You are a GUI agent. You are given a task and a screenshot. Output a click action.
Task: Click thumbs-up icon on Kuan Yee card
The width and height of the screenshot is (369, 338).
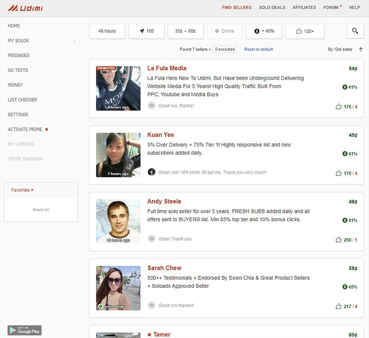[x=339, y=173]
